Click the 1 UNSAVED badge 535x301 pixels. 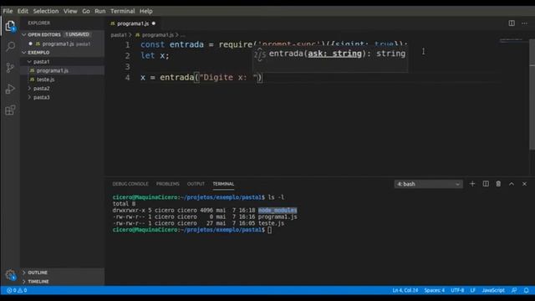click(x=77, y=34)
